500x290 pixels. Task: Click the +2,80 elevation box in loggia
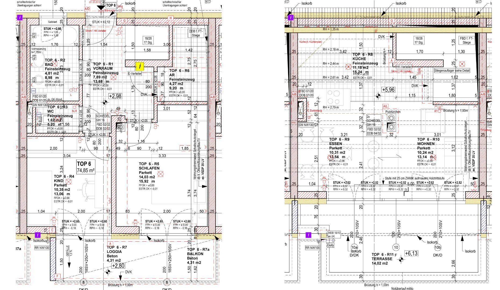[x=118, y=266]
